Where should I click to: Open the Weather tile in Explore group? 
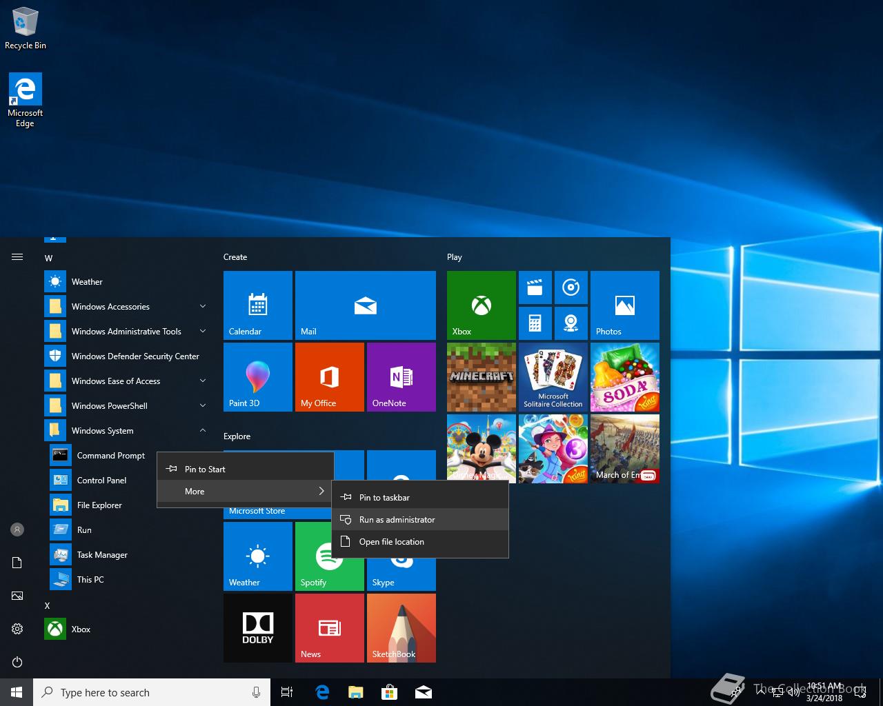coord(258,556)
